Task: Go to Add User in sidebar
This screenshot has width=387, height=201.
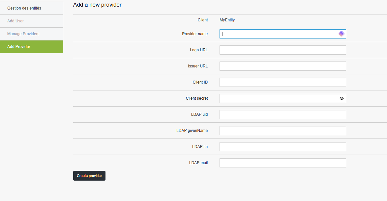Action: point(15,21)
